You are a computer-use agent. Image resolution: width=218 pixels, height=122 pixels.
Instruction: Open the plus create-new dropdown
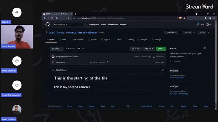[x=203, y=24]
